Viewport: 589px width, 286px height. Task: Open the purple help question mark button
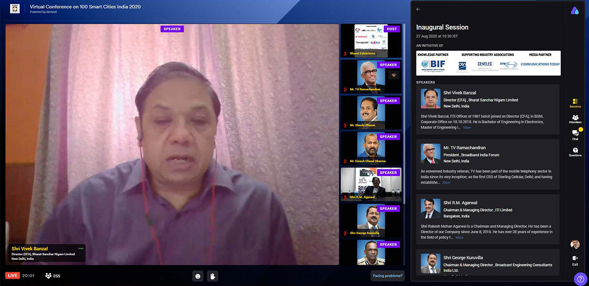click(580, 279)
